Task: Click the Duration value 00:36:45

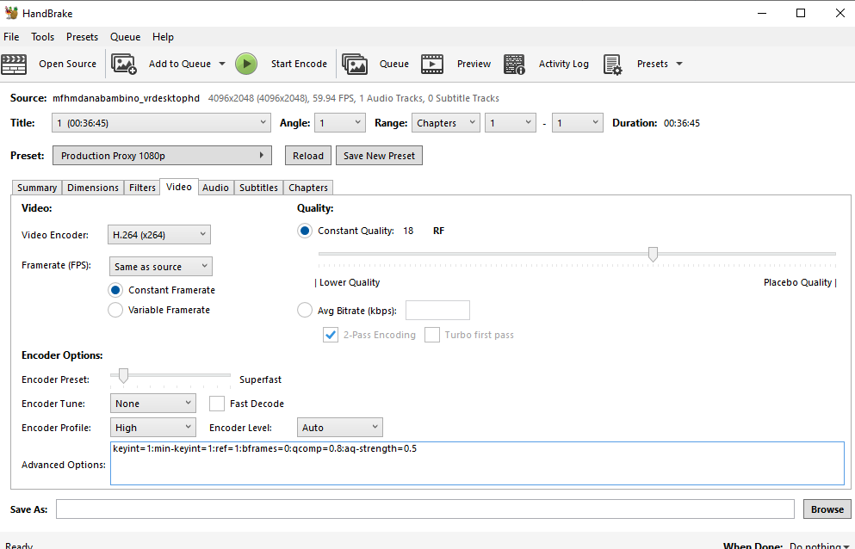Action: [682, 123]
